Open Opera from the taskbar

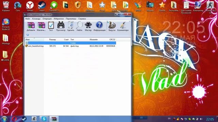[x=14, y=119]
